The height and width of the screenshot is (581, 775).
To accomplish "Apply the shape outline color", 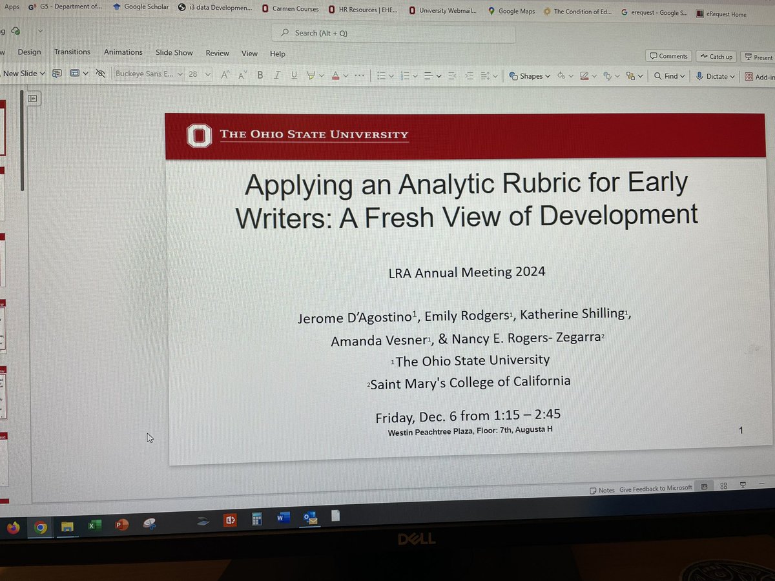I will (584, 76).
